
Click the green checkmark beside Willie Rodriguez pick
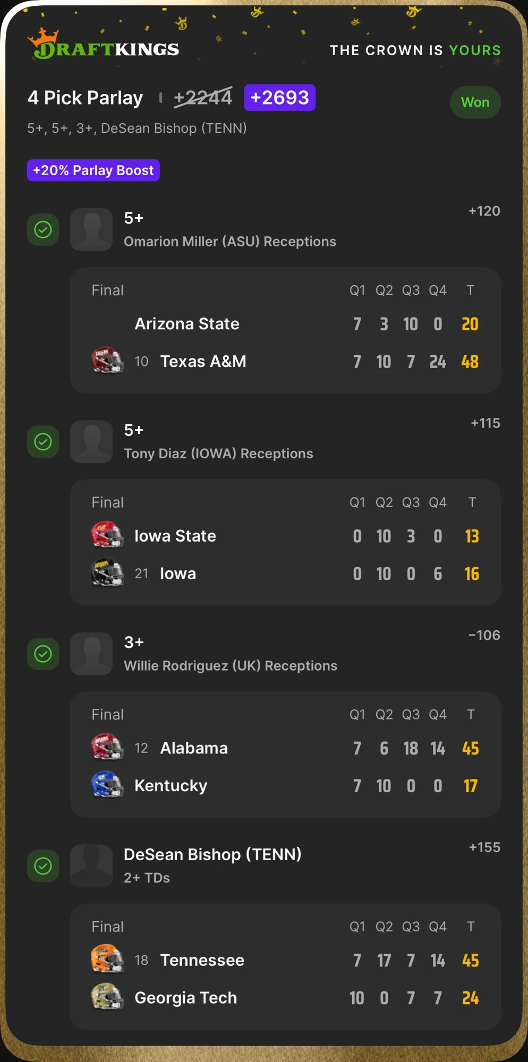point(43,654)
